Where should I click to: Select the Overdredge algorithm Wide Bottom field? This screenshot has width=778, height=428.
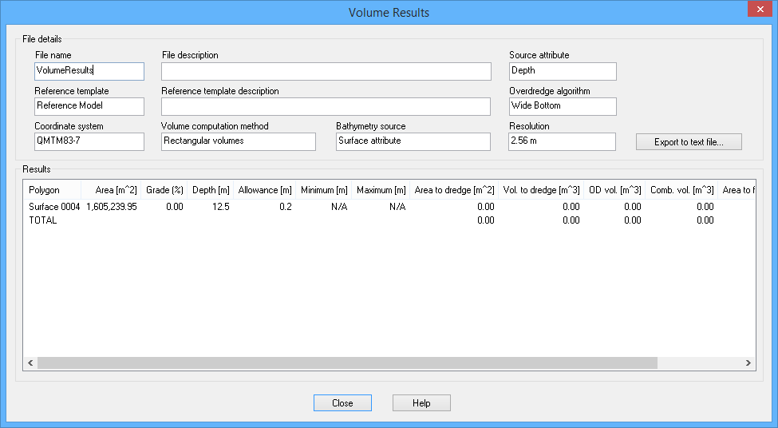pos(562,106)
